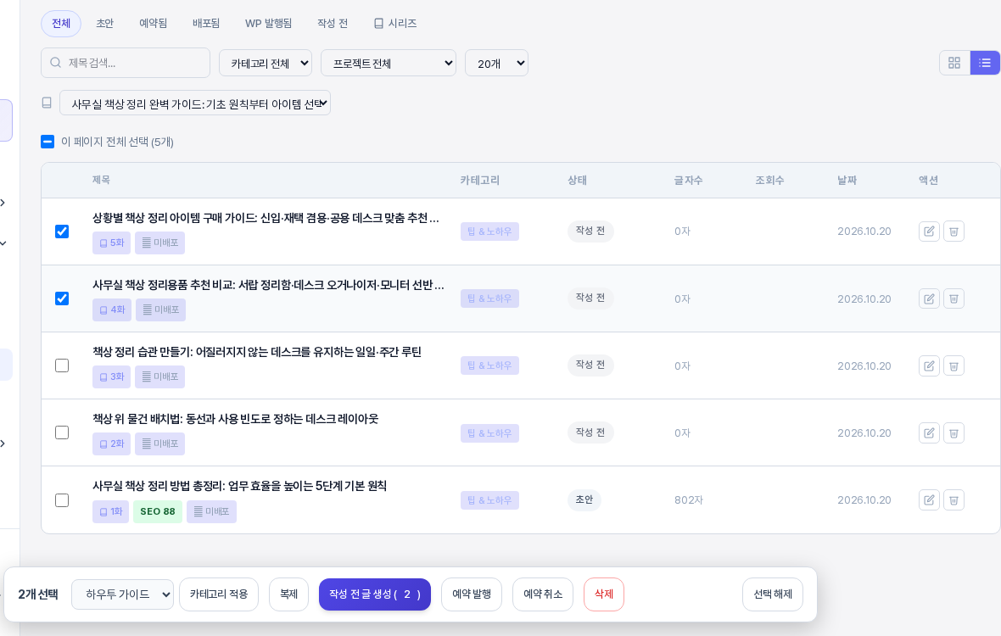This screenshot has height=636, width=1001.
Task: Click the 상태 column header
Action: point(577,181)
